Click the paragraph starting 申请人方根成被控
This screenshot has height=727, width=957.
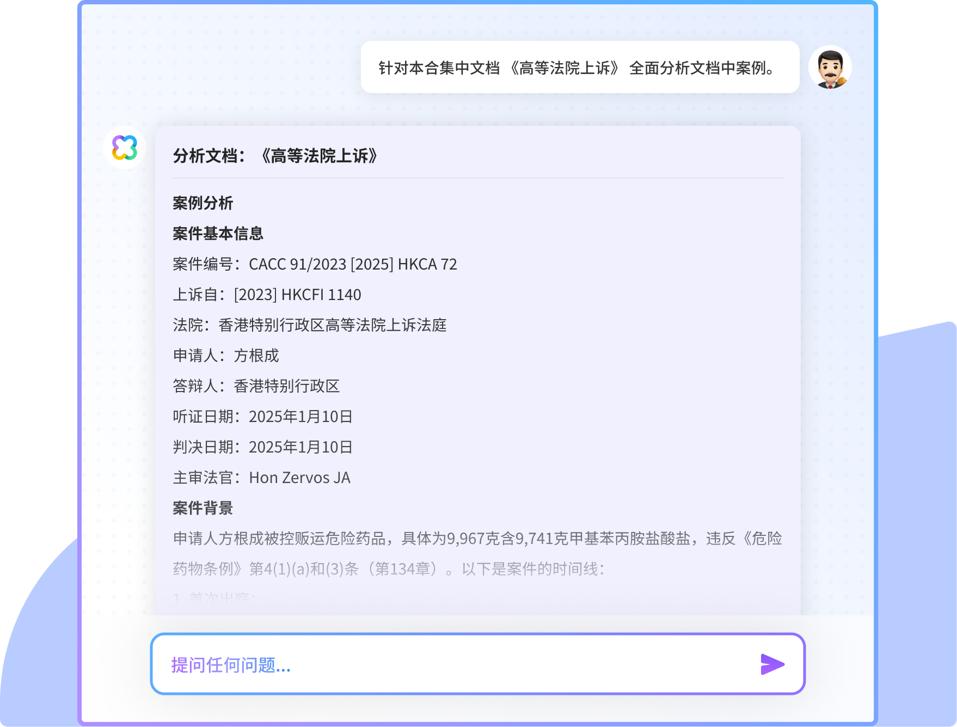pos(477,539)
